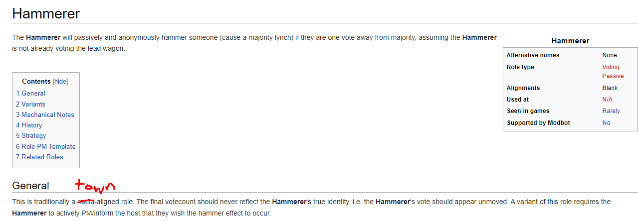The height and width of the screenshot is (222, 638).
Task: Click the No Modbot support link
Action: coord(606,123)
